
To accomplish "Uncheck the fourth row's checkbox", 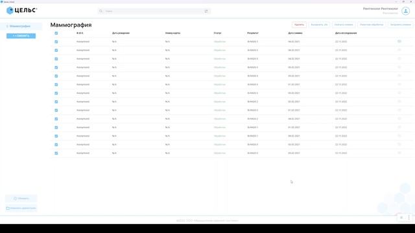I will (56, 67).
